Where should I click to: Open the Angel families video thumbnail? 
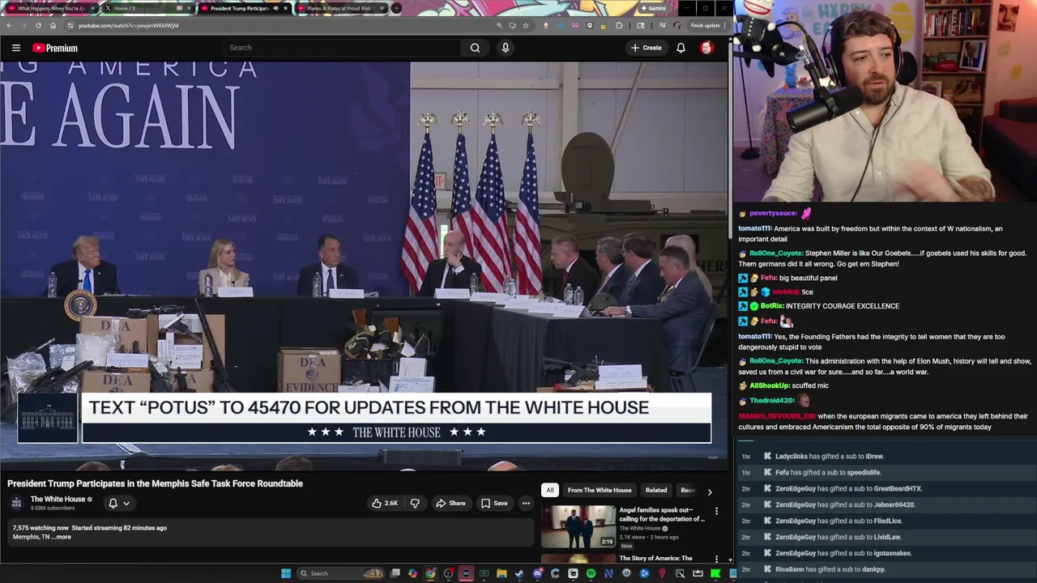pos(578,527)
